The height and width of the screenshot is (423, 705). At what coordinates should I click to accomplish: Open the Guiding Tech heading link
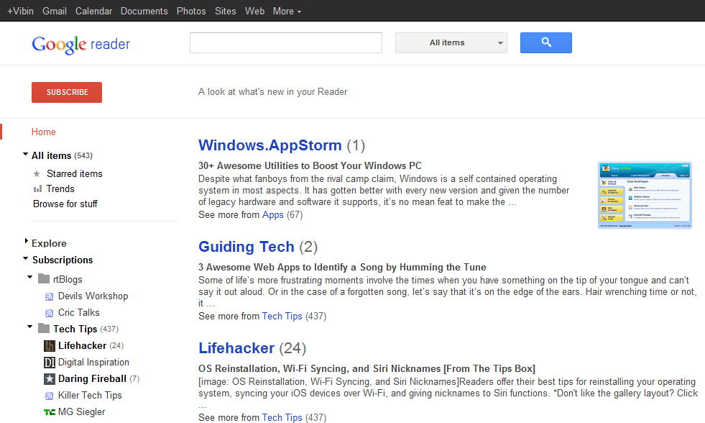pyautogui.click(x=246, y=247)
